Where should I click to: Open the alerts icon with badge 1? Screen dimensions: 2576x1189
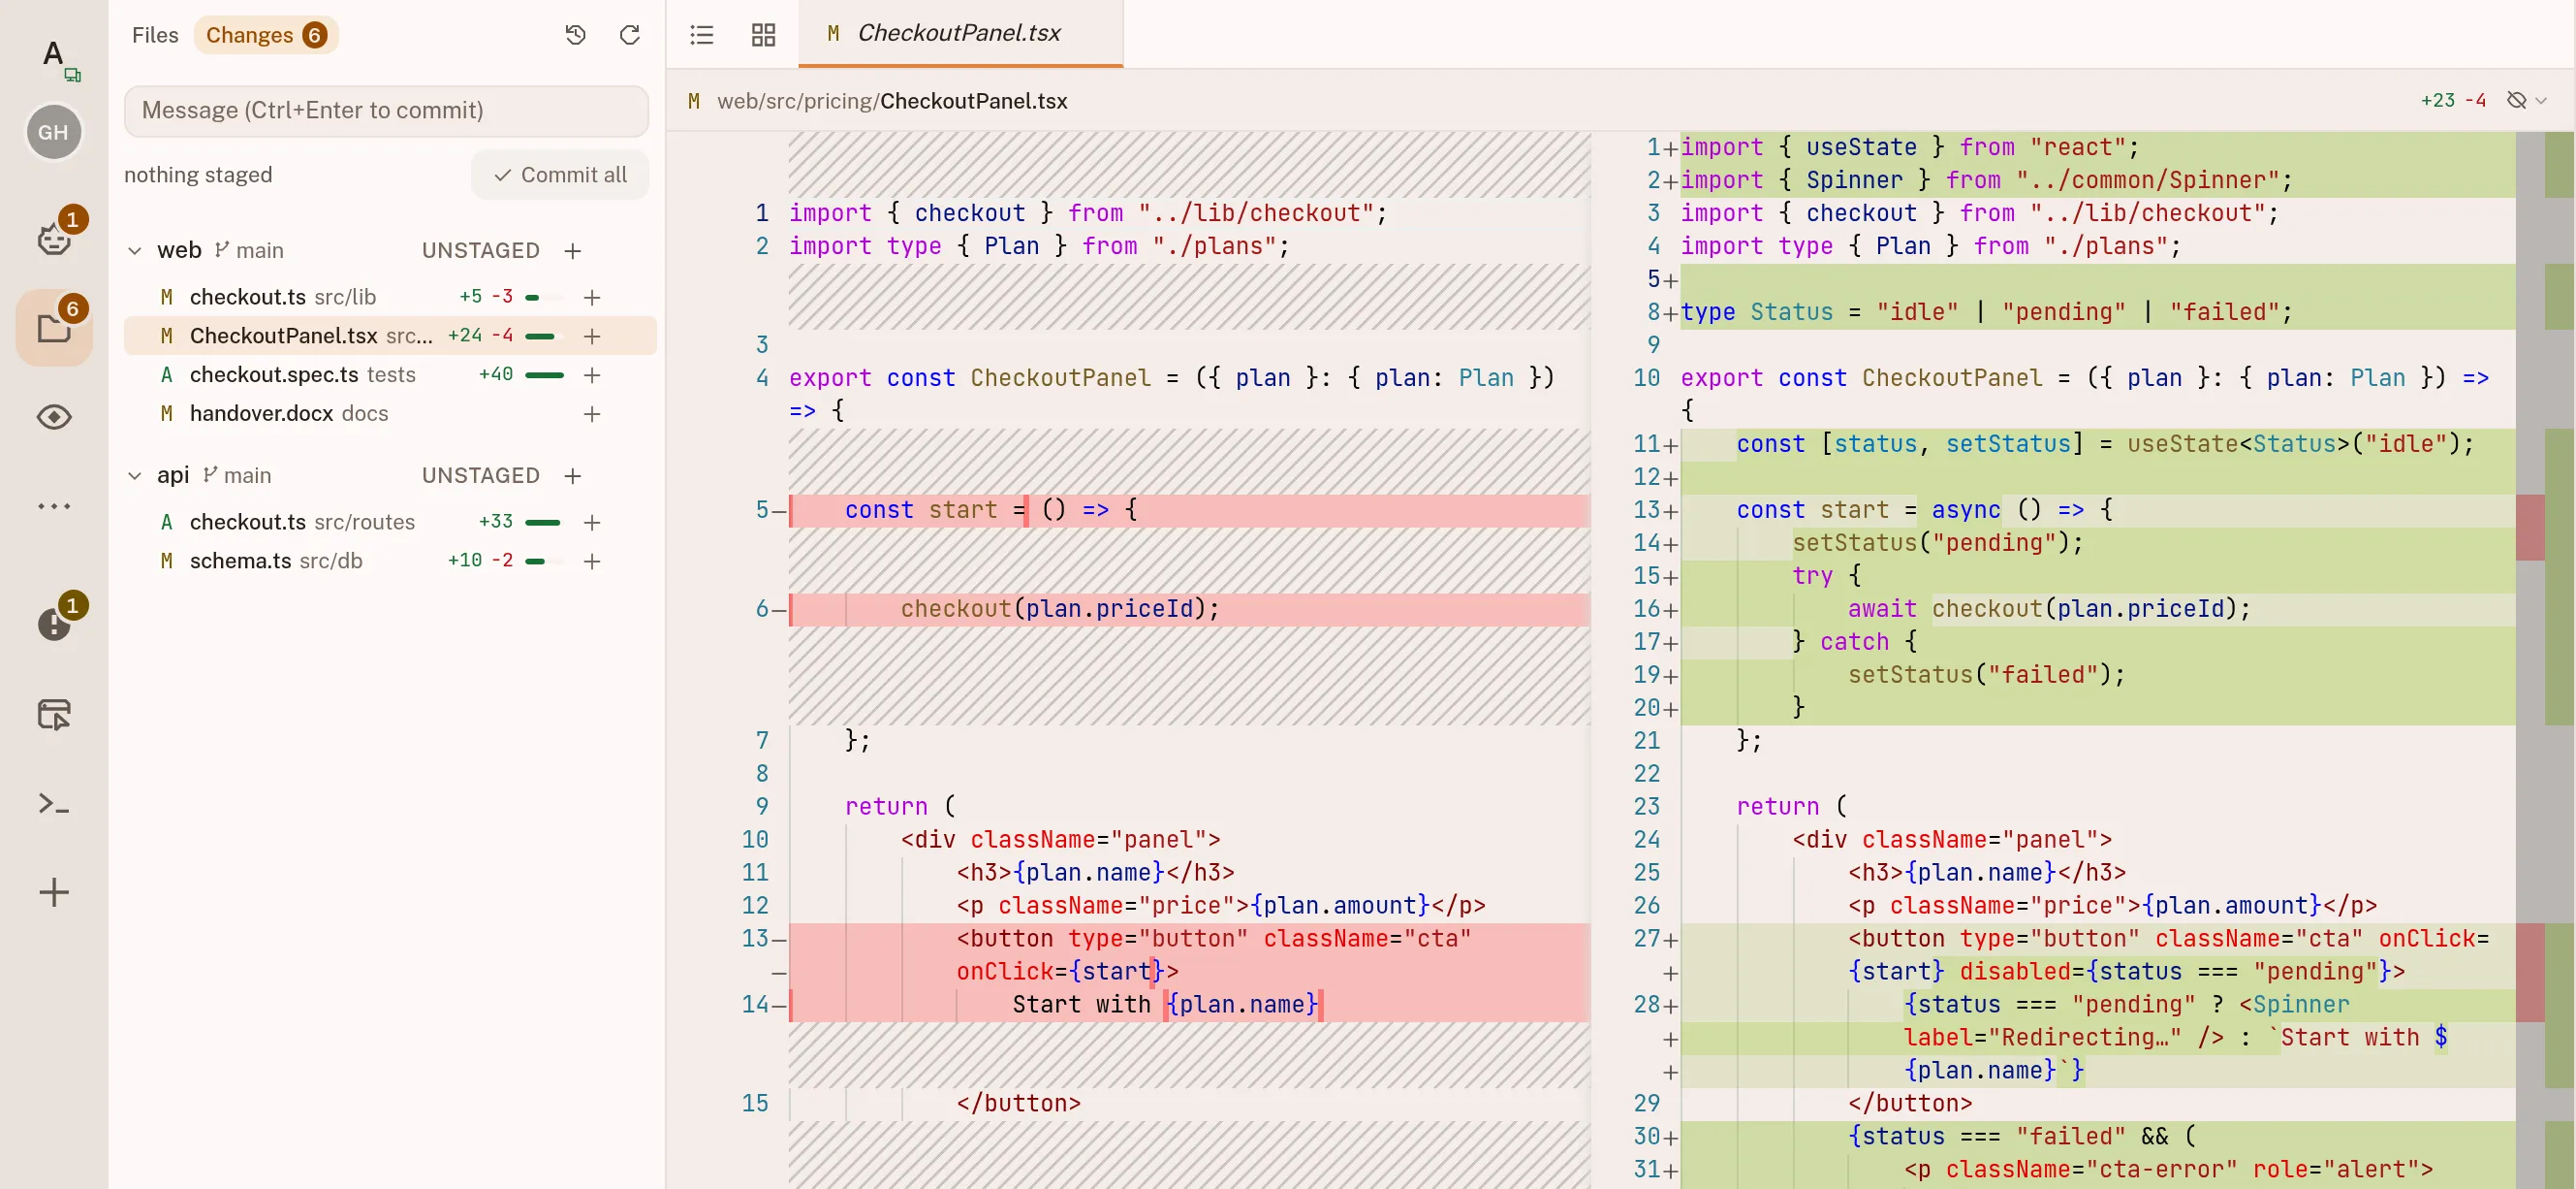(54, 624)
